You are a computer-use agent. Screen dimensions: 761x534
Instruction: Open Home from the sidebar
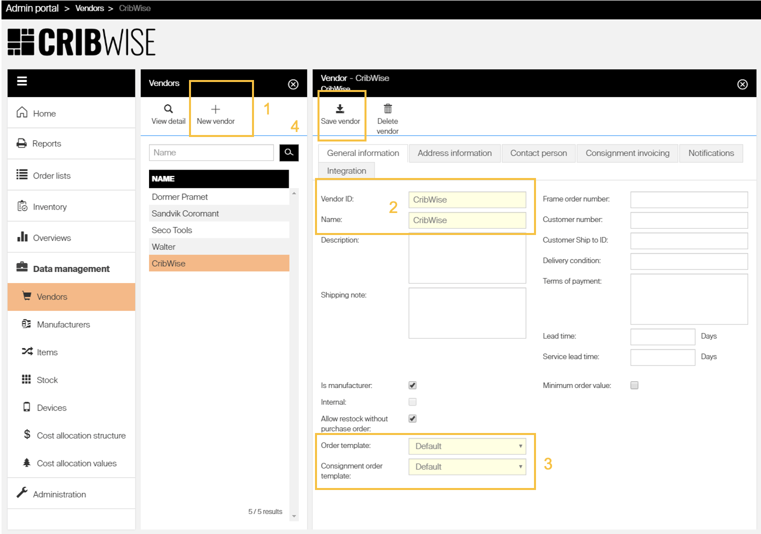pyautogui.click(x=44, y=113)
